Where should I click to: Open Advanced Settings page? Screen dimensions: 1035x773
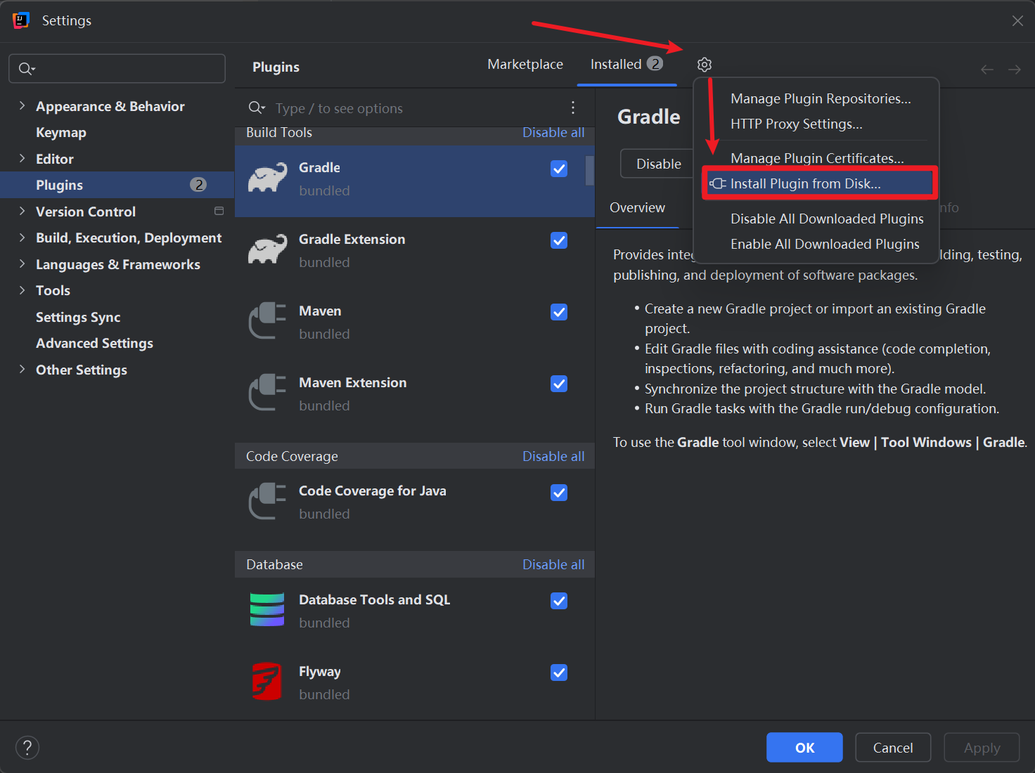coord(94,343)
